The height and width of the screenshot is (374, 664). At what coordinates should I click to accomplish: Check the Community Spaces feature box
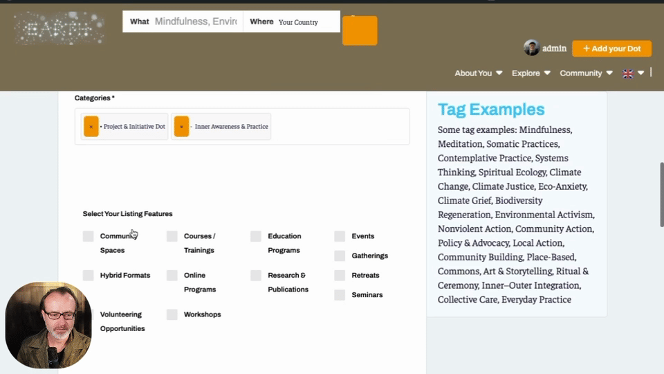(x=88, y=236)
